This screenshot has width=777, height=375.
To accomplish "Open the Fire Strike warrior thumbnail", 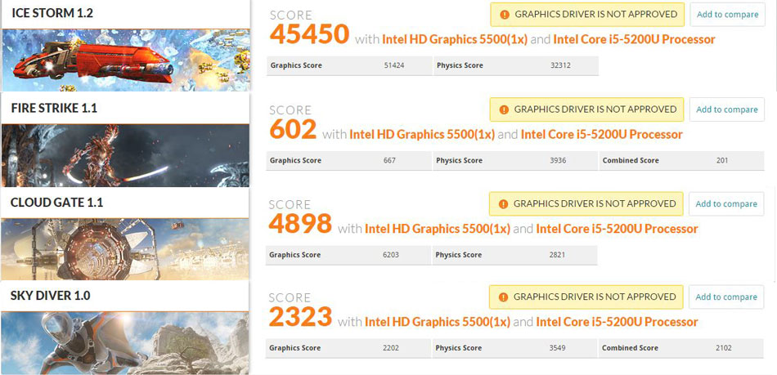I will 125,155.
